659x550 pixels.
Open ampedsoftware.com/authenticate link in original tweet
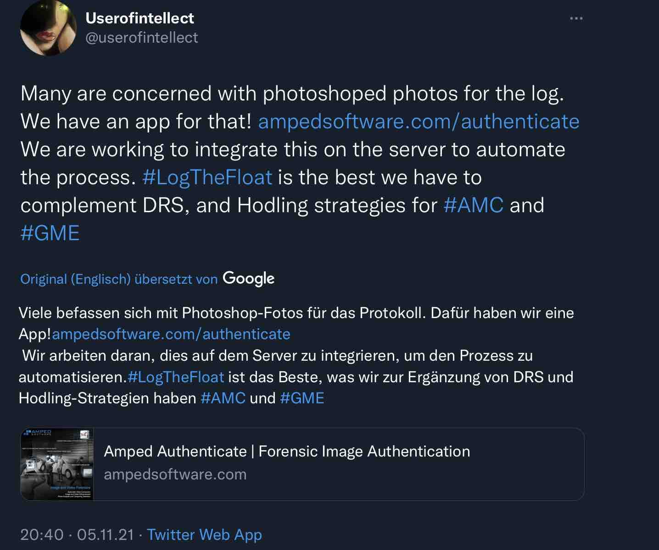(x=419, y=121)
